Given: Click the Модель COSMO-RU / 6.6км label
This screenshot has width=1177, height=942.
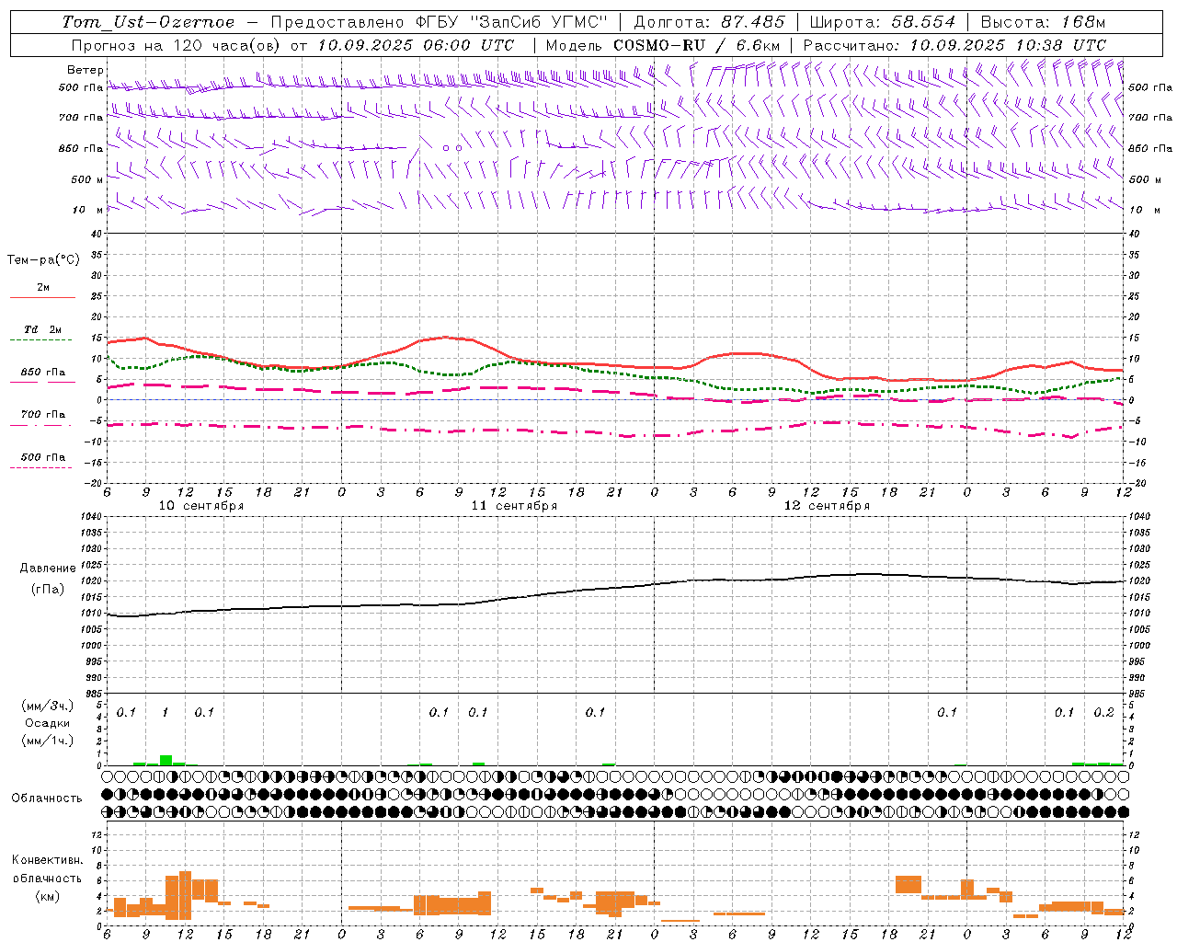Looking at the screenshot, I should click(x=663, y=44).
